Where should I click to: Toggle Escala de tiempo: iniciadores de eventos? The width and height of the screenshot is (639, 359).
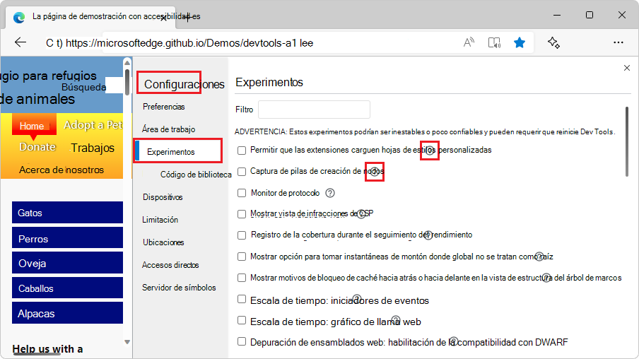pyautogui.click(x=242, y=299)
